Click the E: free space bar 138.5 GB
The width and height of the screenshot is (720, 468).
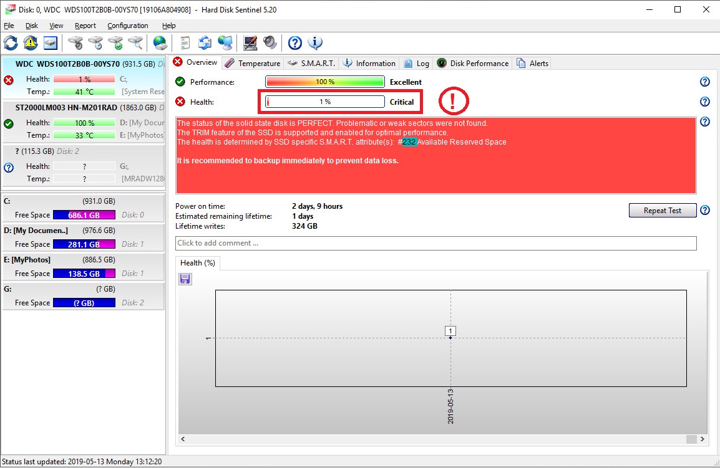coord(84,274)
